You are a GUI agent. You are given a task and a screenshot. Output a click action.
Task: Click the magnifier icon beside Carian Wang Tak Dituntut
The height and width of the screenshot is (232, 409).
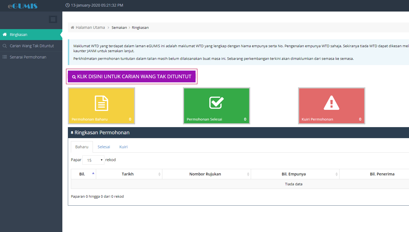point(5,46)
